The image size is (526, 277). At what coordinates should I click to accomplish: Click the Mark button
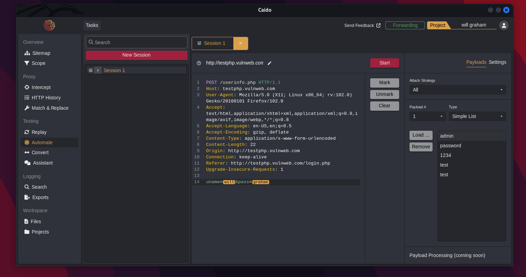[385, 83]
